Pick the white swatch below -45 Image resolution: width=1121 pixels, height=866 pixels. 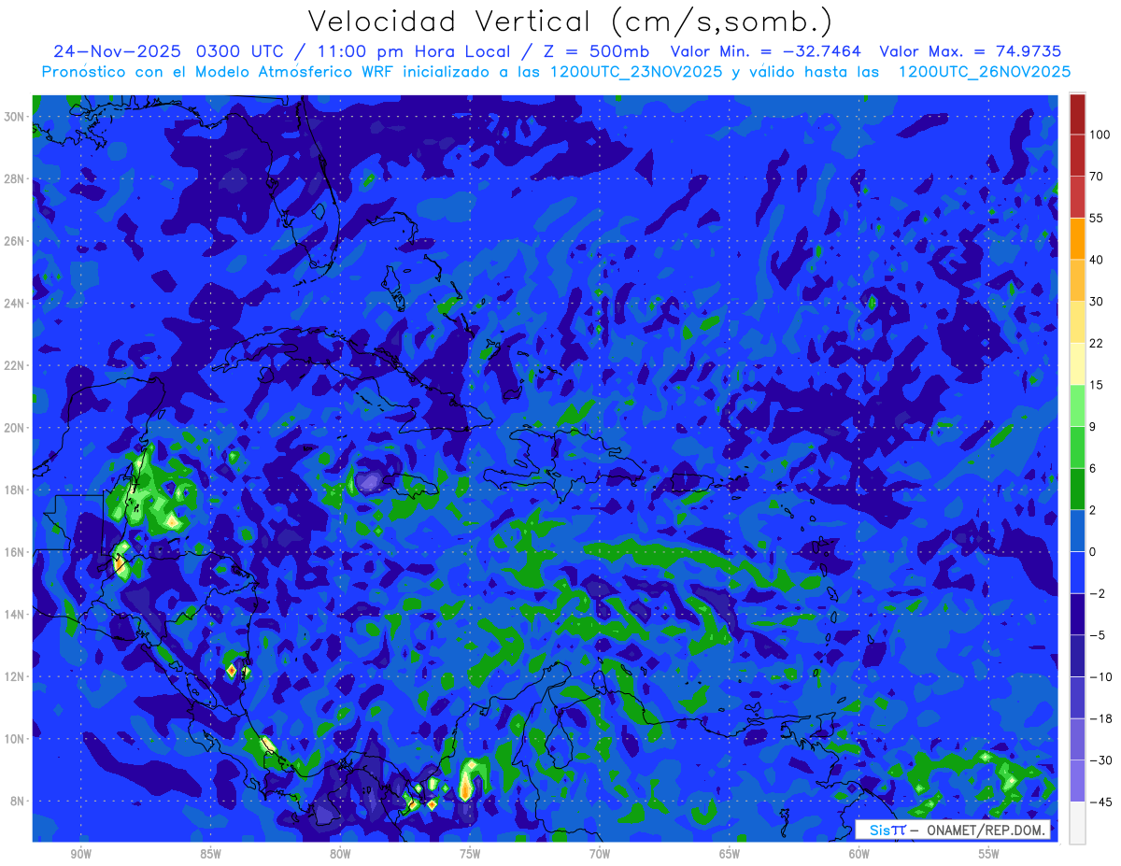pos(1077,823)
